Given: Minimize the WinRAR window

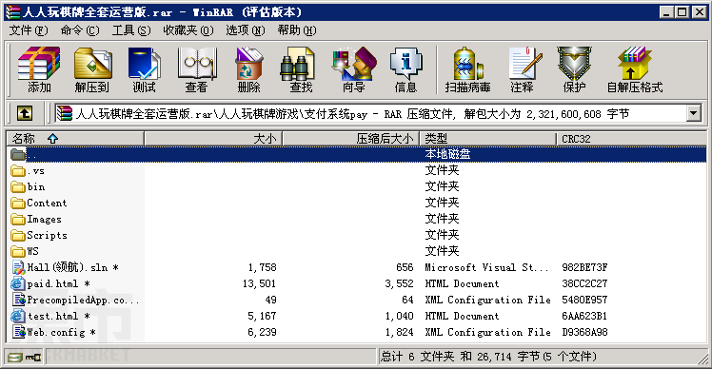Looking at the screenshot, I should pos(666,11).
